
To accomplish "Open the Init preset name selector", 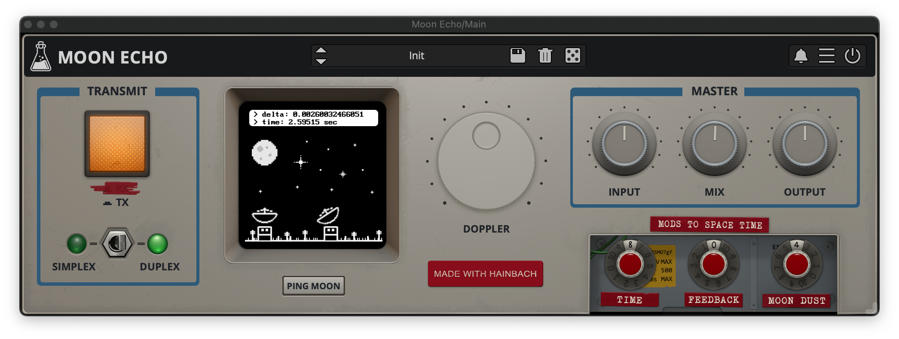I will coord(416,56).
